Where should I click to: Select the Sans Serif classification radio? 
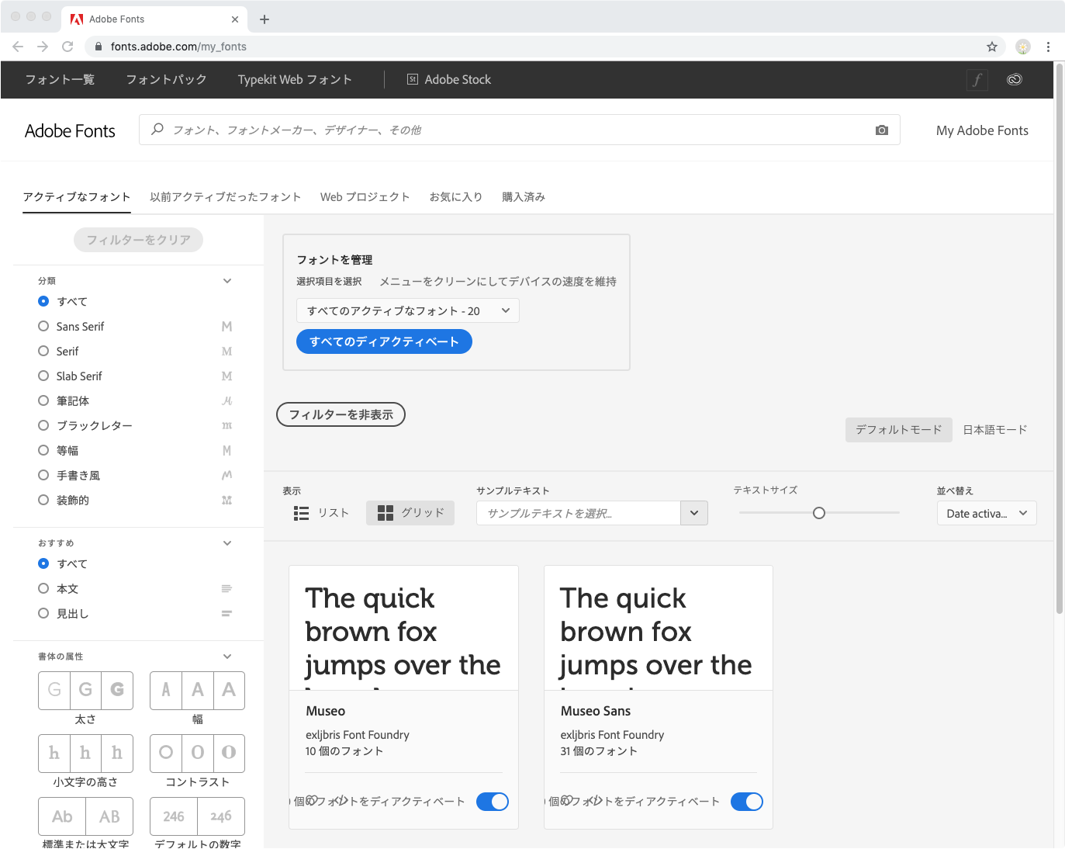[43, 327]
